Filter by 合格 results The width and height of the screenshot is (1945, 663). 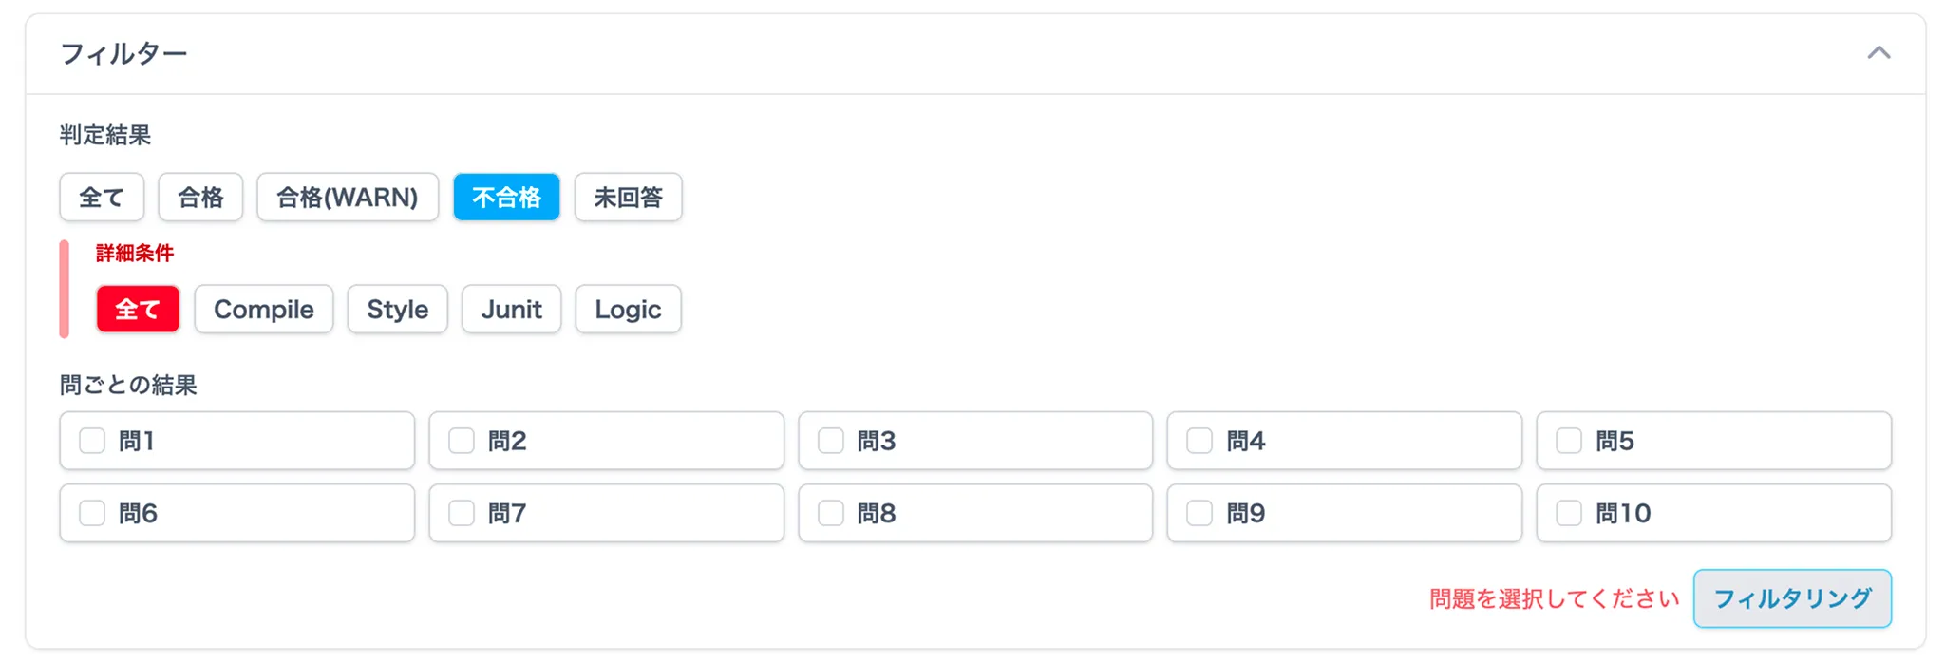click(x=200, y=198)
